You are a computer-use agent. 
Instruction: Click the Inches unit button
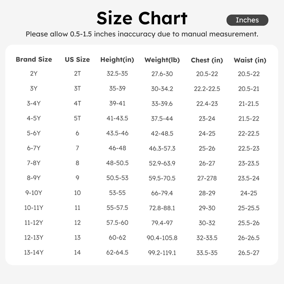coord(247,20)
